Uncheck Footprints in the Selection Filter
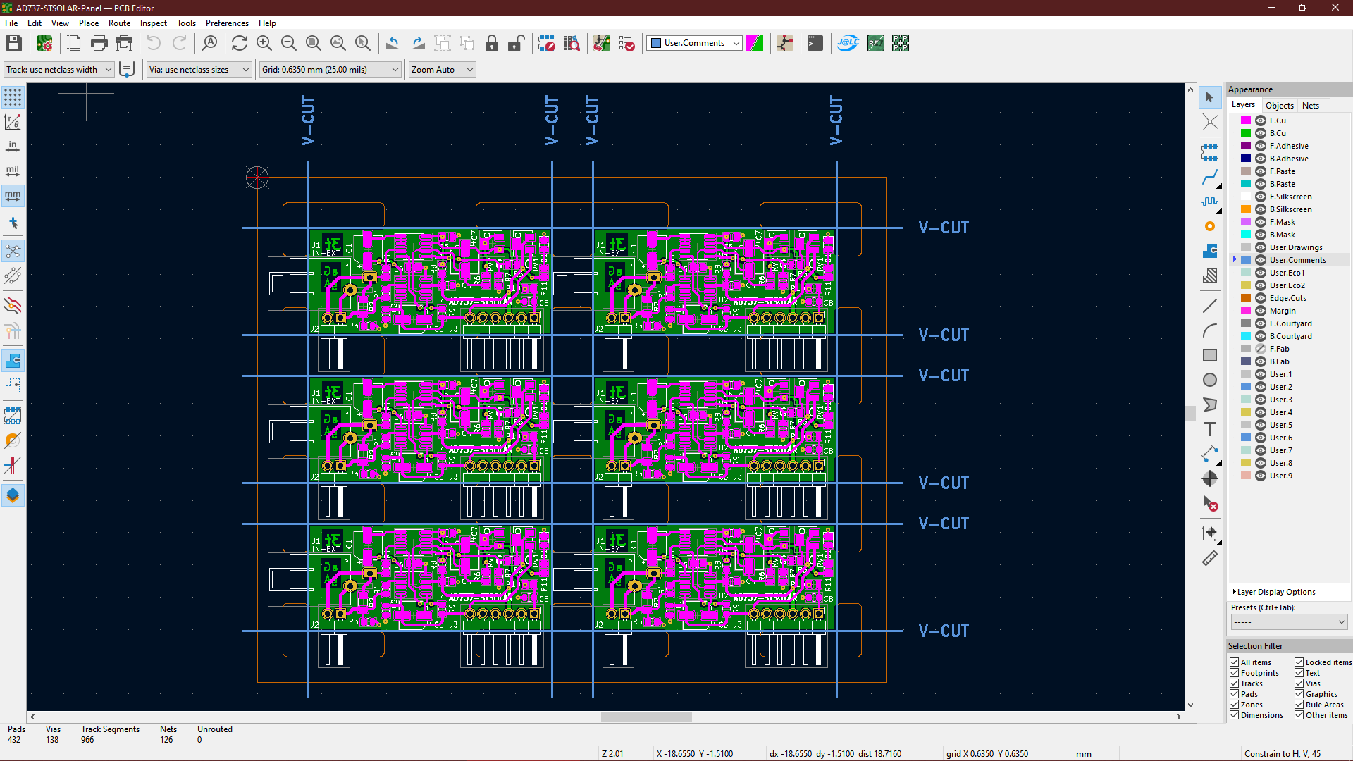This screenshot has height=761, width=1353. click(x=1235, y=673)
